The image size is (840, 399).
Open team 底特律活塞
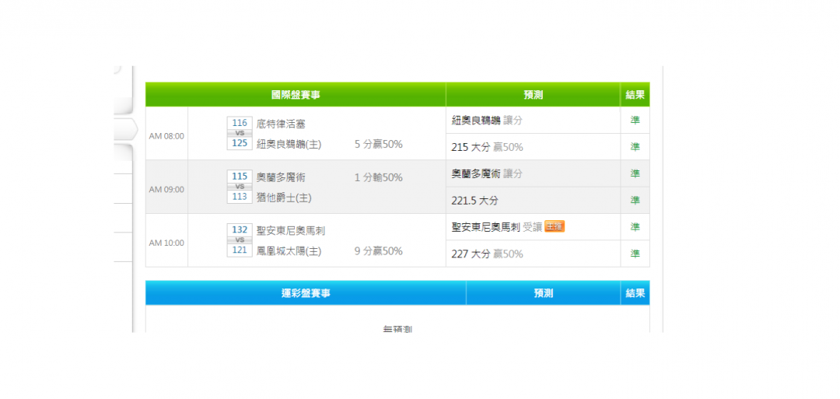click(281, 124)
